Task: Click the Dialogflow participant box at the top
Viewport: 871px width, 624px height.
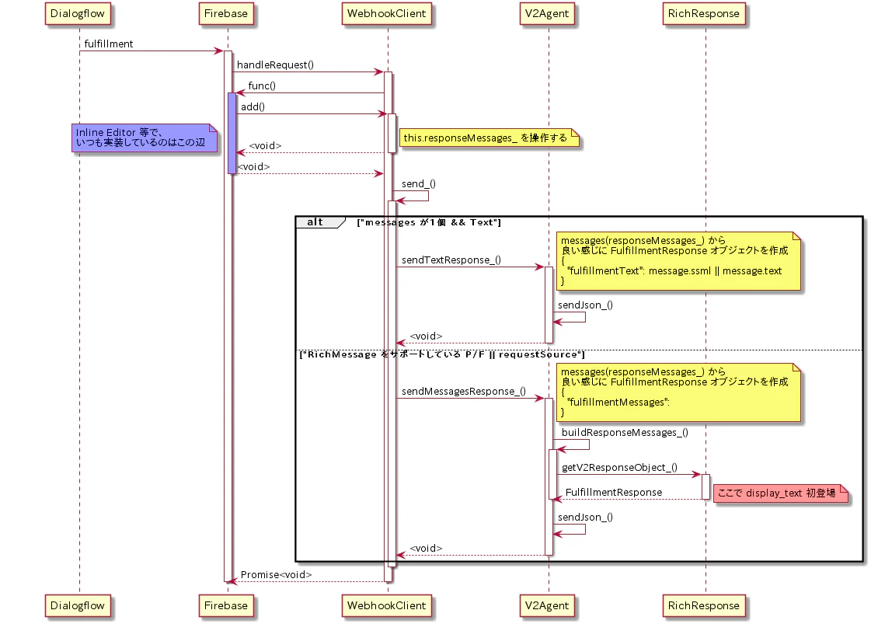Action: [77, 14]
